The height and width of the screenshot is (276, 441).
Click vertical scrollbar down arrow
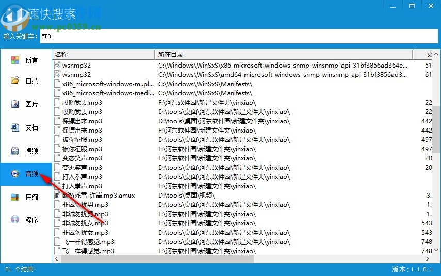pyautogui.click(x=436, y=250)
